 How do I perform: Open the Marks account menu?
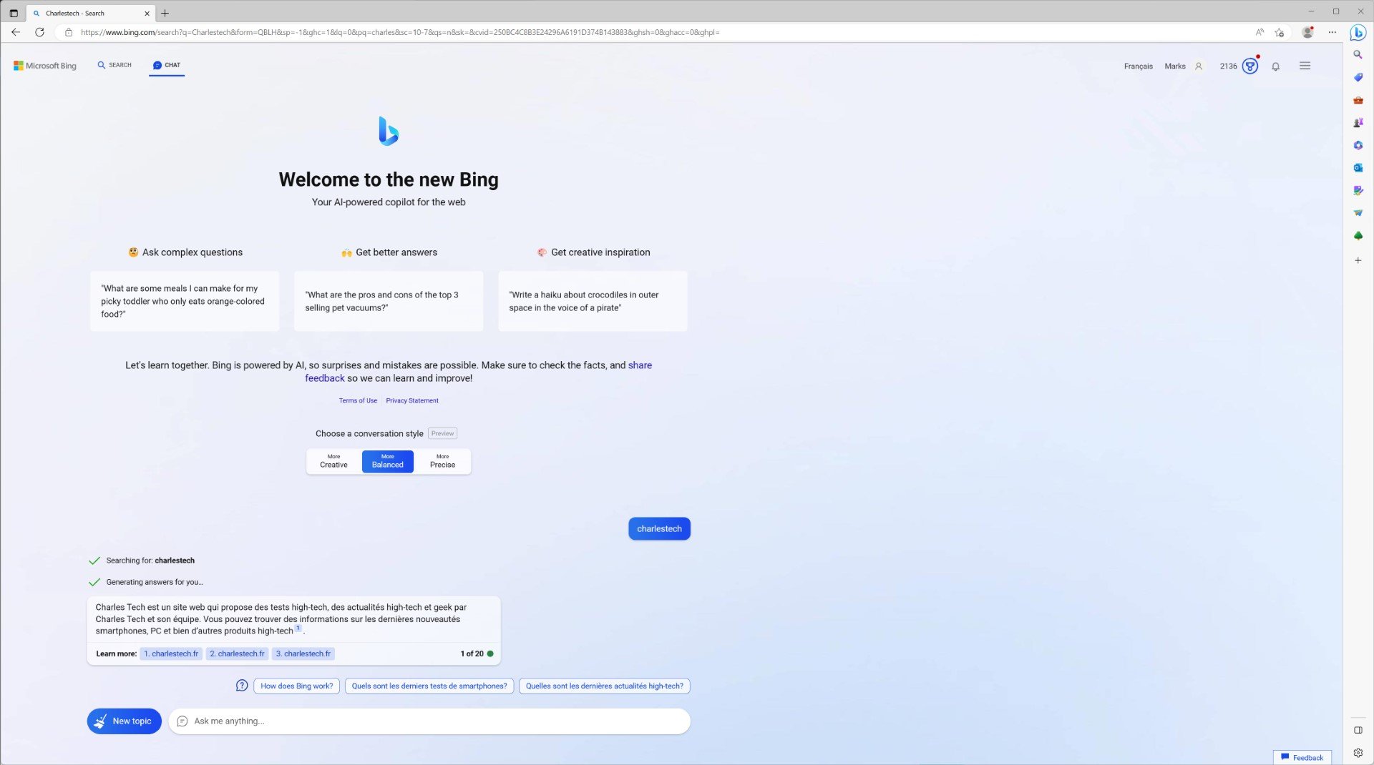pos(1183,66)
